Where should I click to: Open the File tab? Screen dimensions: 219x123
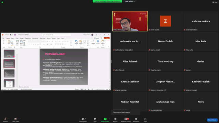(x=3, y=38)
